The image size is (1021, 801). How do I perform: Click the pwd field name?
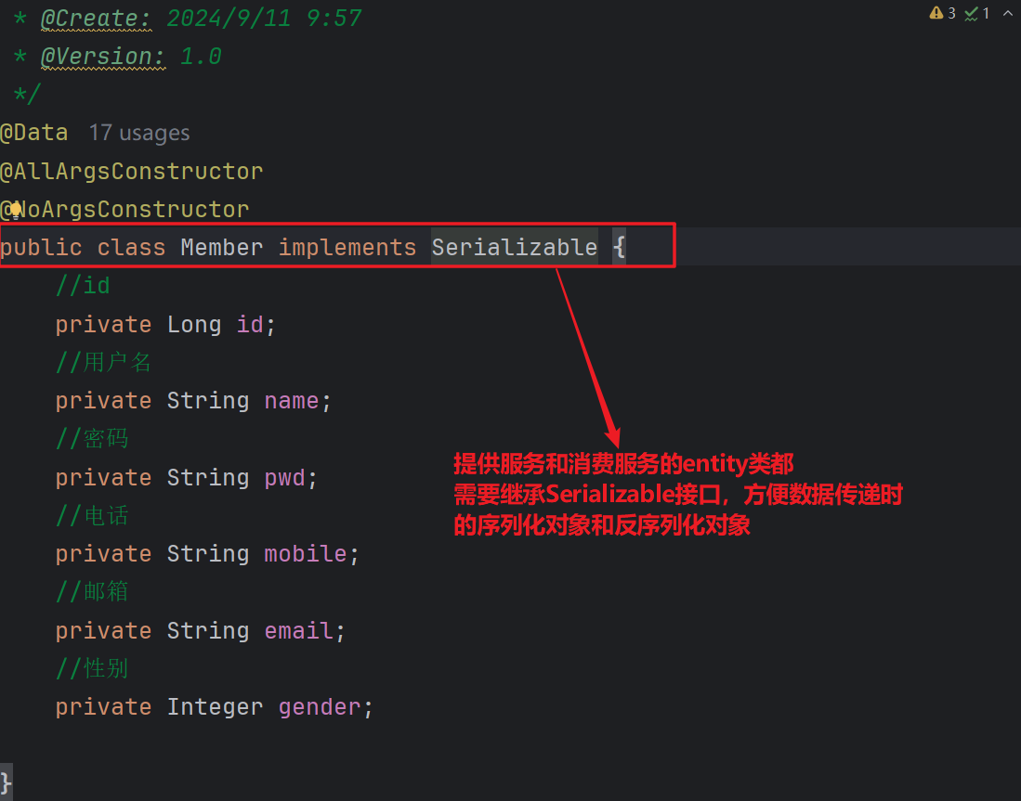[x=285, y=478]
